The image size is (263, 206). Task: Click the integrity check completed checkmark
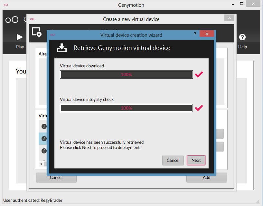pos(199,108)
